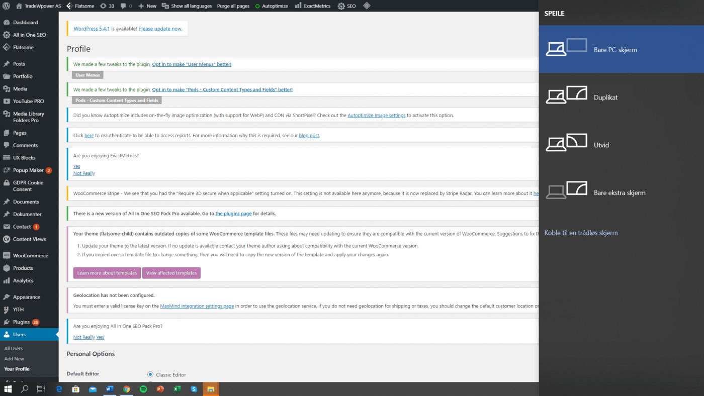Viewport: 704px width, 396px height.
Task: Click View affected templates button
Action: (x=171, y=273)
